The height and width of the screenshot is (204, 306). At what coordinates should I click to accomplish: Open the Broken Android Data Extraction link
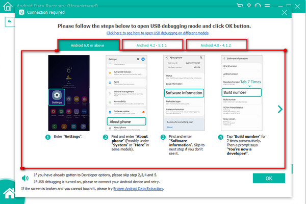138,189
